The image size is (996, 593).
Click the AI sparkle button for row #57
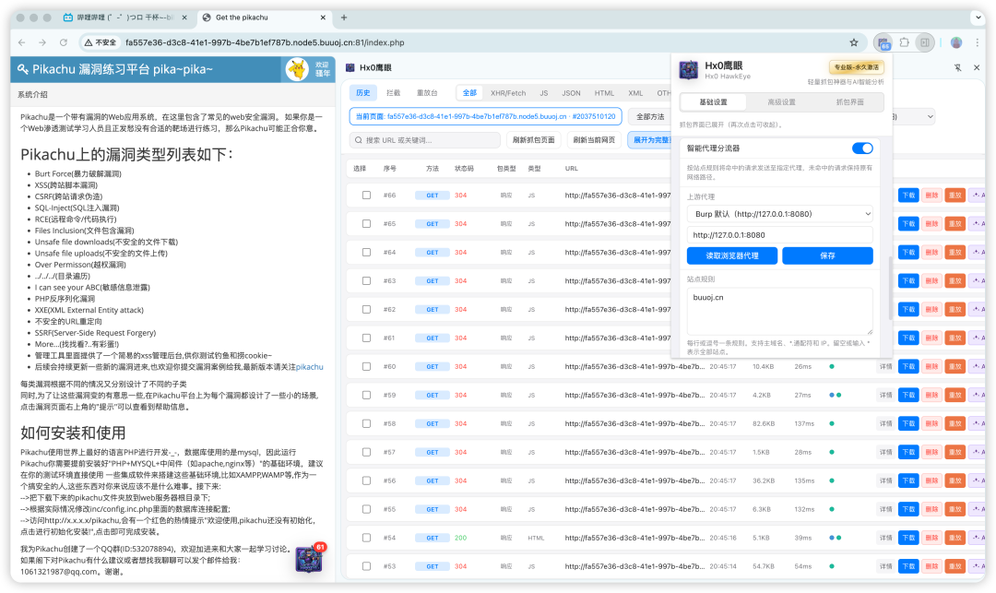point(977,452)
